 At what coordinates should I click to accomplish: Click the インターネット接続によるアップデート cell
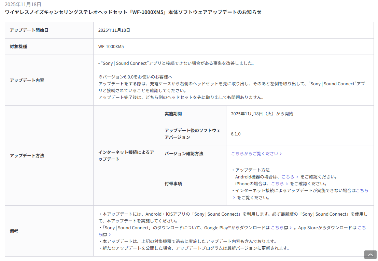(126, 156)
